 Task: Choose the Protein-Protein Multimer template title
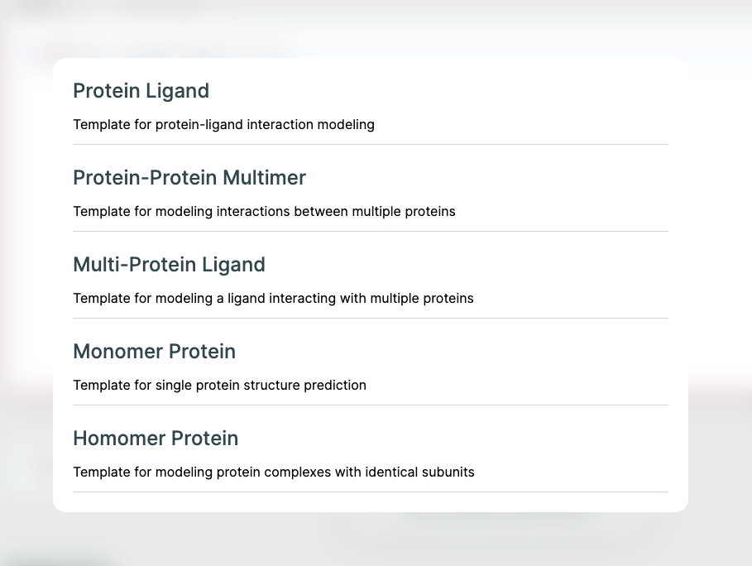(189, 178)
